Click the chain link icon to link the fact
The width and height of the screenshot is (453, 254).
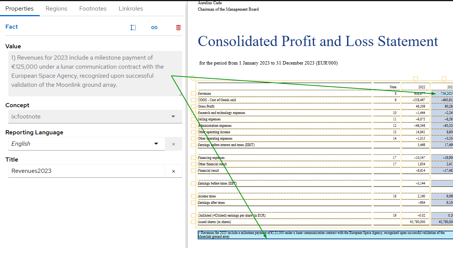[154, 27]
